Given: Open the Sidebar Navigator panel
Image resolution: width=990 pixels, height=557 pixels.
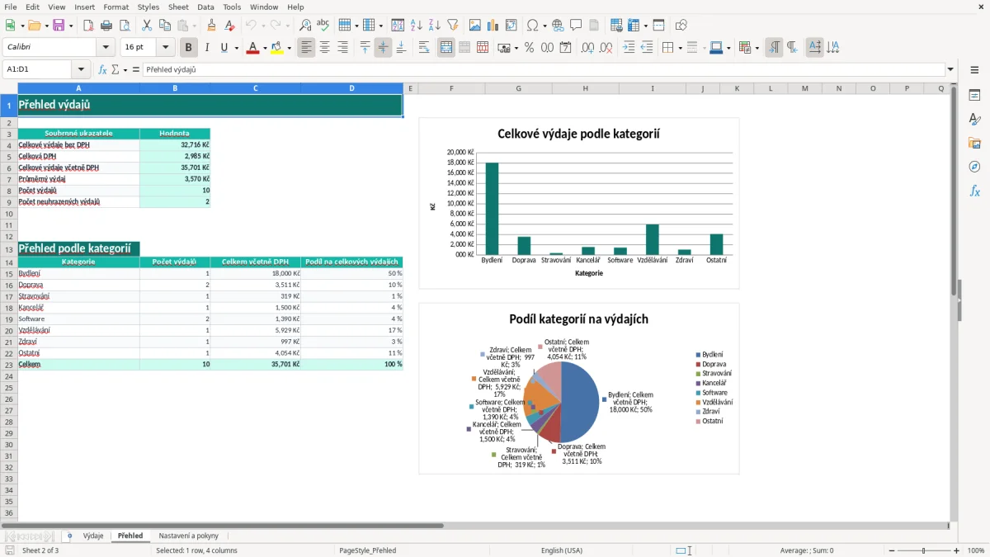Looking at the screenshot, I should 974,168.
